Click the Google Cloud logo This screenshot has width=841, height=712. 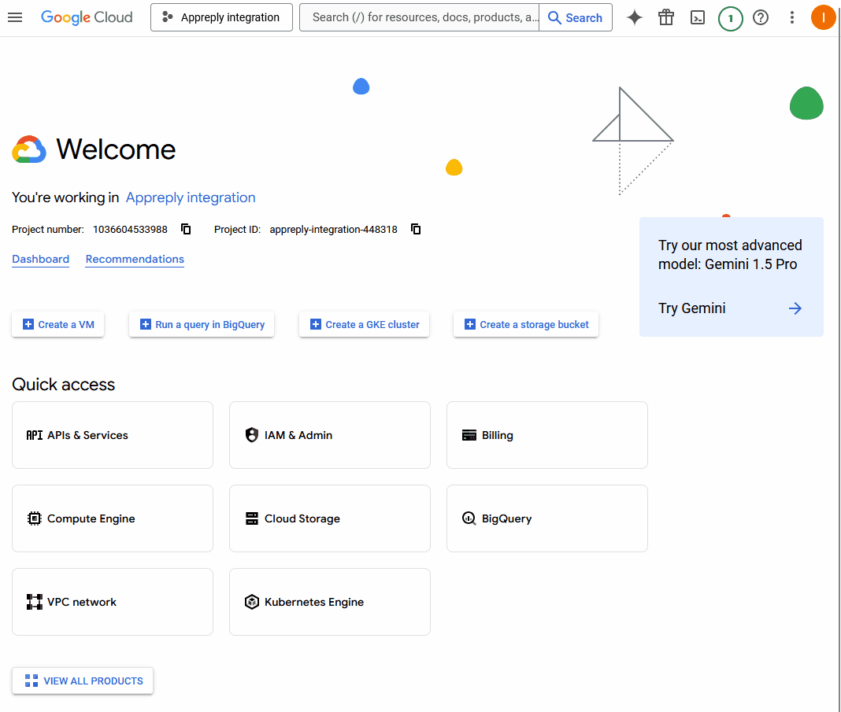(87, 17)
